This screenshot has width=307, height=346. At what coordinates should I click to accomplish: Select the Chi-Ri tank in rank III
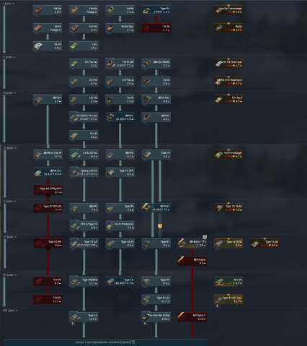point(84,135)
